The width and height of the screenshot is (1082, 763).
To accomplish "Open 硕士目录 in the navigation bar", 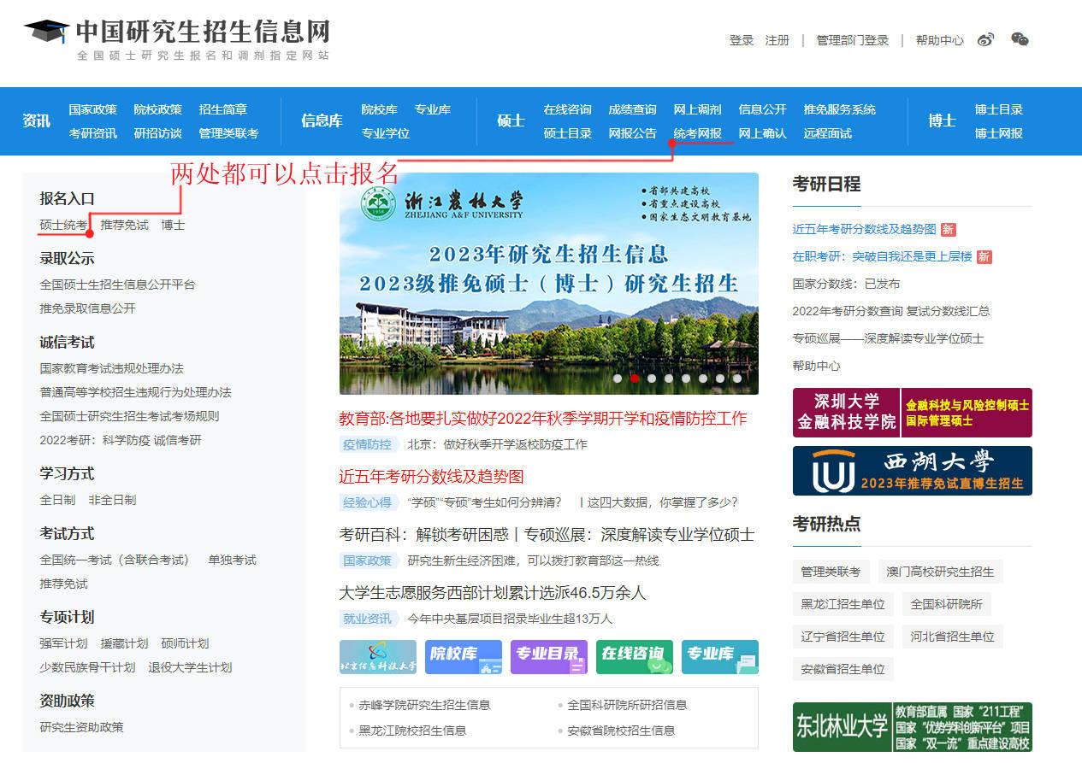I will [568, 133].
